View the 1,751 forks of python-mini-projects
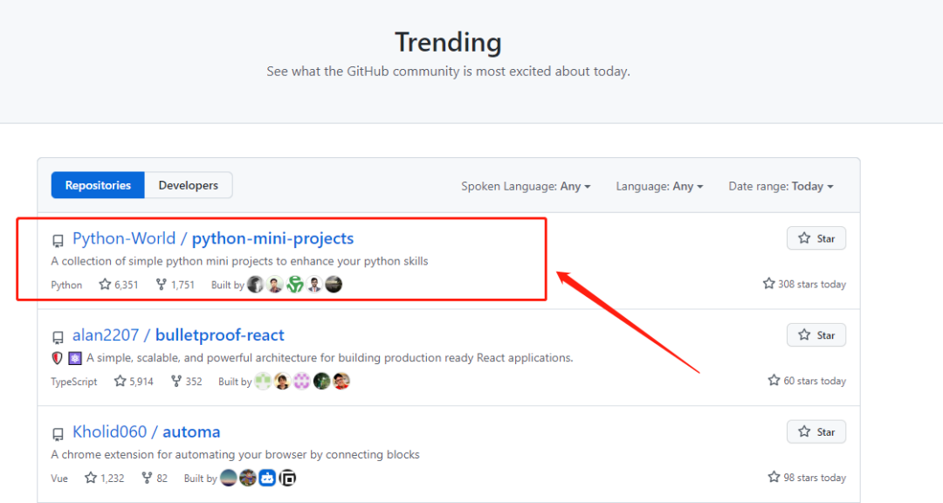 click(175, 285)
